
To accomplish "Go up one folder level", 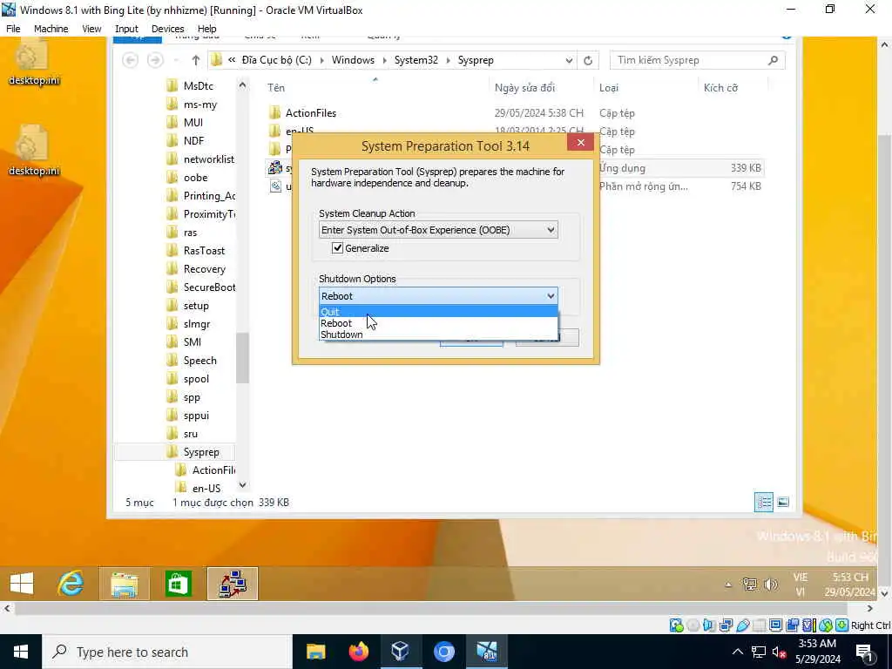I will pyautogui.click(x=196, y=60).
